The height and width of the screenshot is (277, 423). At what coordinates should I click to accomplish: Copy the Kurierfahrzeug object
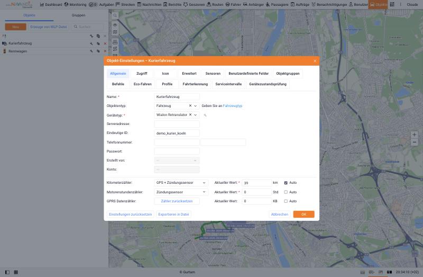(98, 43)
